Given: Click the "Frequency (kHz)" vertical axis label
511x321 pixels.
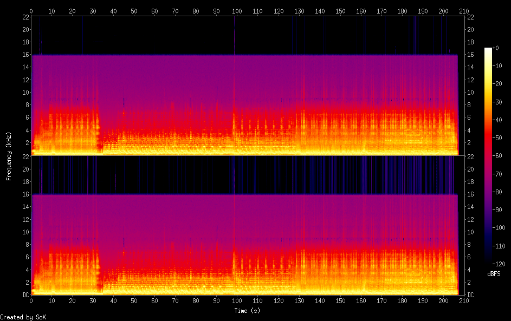Looking at the screenshot, I should [x=9, y=156].
